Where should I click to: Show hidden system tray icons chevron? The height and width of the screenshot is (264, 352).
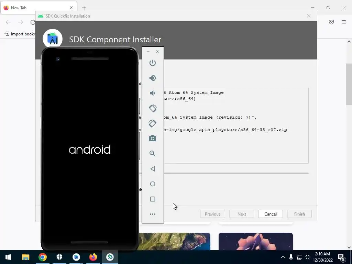283,257
